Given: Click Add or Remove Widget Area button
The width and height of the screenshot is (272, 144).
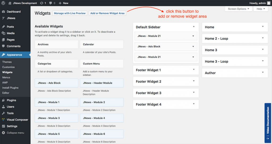Looking at the screenshot, I should click(107, 13).
